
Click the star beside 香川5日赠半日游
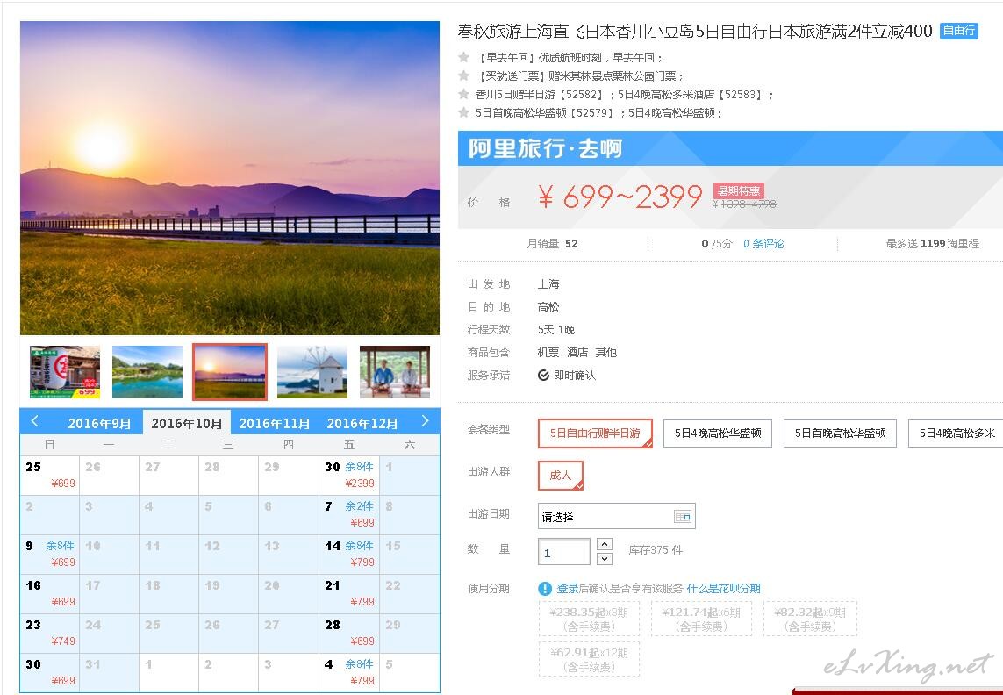[x=463, y=94]
